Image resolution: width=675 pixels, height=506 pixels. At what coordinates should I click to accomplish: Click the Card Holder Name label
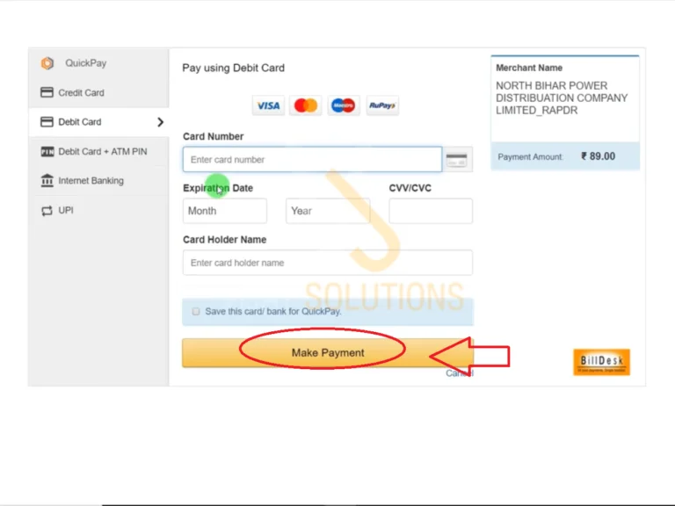(x=225, y=240)
